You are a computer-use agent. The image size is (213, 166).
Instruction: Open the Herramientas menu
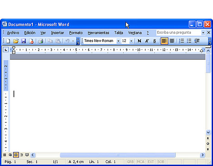click(x=98, y=33)
